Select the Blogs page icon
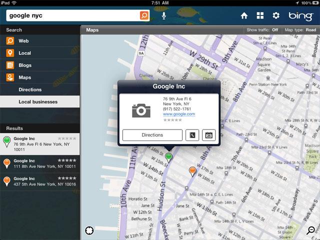The image size is (320, 240). (10, 65)
